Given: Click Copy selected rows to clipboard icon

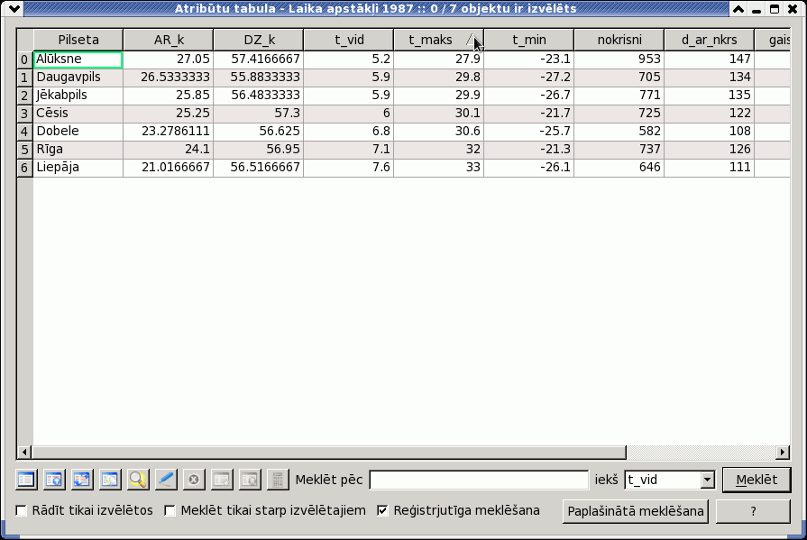Looking at the screenshot, I should click(x=110, y=480).
